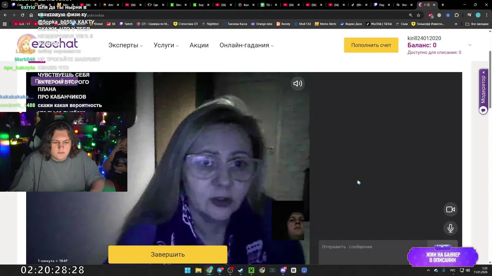Open Excel icon in taskbar
This screenshot has height=276, width=492.
tap(273, 270)
